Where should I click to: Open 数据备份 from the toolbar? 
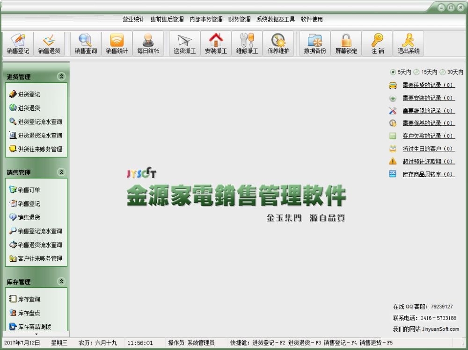[x=315, y=44]
